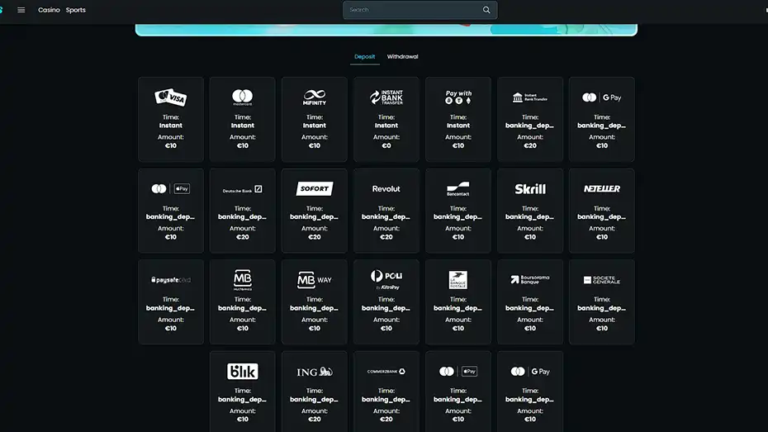Click the €20 amount under SOFORT

coord(315,237)
